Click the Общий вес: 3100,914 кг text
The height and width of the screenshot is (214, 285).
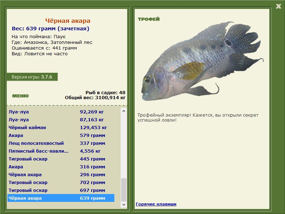[95, 97]
